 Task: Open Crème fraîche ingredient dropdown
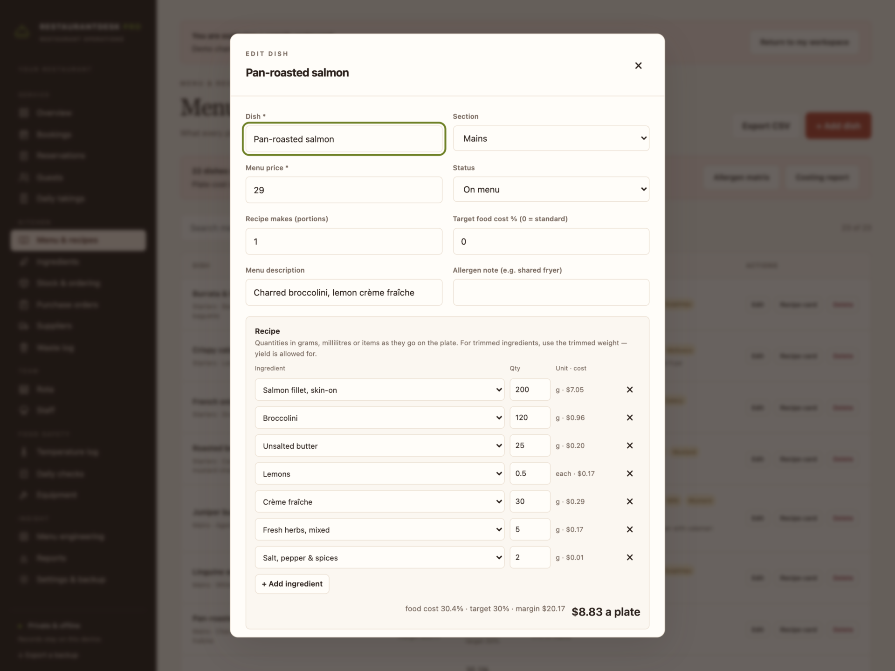coord(379,501)
